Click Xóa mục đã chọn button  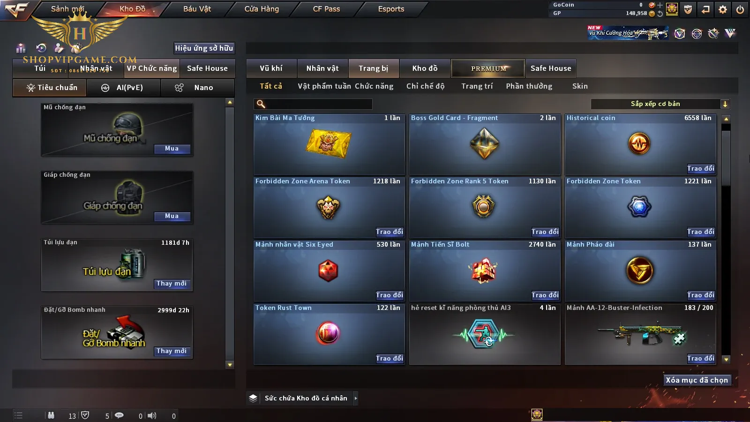[697, 380]
